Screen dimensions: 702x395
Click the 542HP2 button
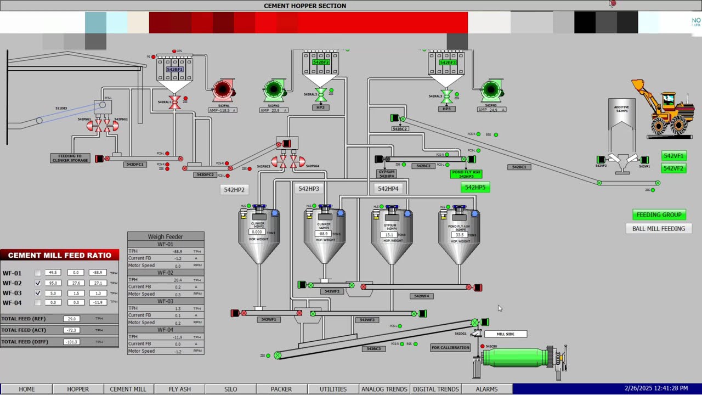234,189
